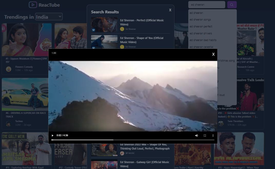The height and width of the screenshot is (169, 275).
Task: Click the 'Twin Throttlers' channel name
Action: pyautogui.click(x=235, y=121)
